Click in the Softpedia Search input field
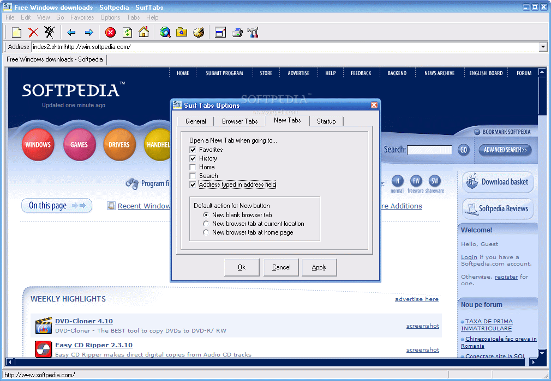The image size is (551, 381). click(429, 150)
